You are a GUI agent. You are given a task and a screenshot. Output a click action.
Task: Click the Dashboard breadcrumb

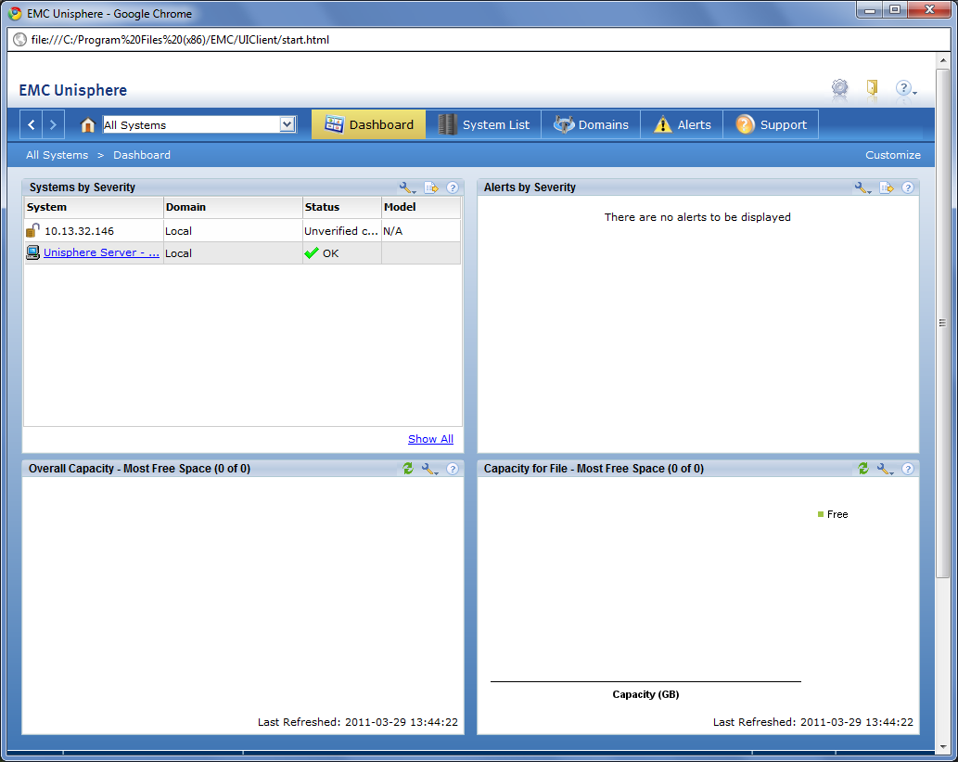point(142,155)
